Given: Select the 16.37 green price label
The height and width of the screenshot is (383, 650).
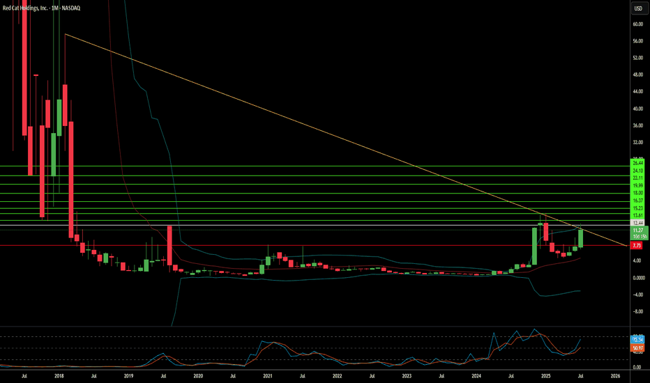Looking at the screenshot, I should tap(638, 201).
